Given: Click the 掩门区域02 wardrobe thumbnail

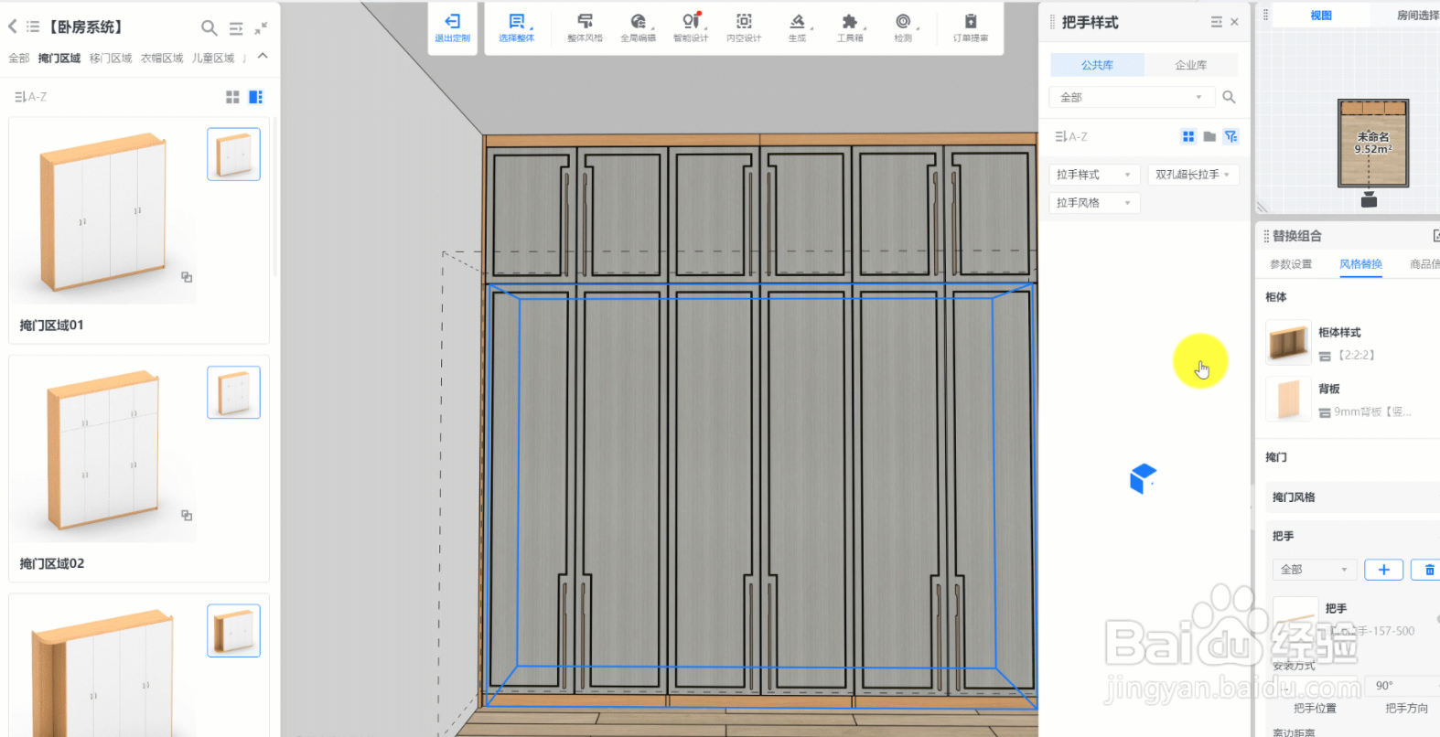Looking at the screenshot, I should pos(103,452).
